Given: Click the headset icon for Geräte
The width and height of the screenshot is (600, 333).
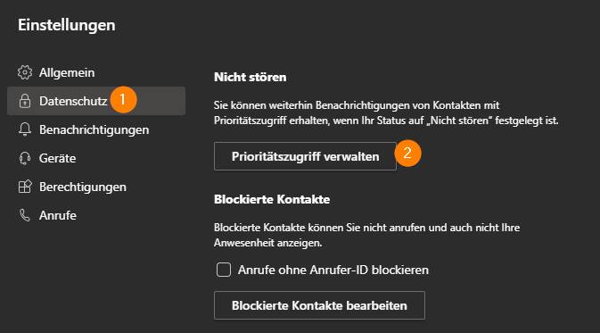Looking at the screenshot, I should tap(25, 158).
